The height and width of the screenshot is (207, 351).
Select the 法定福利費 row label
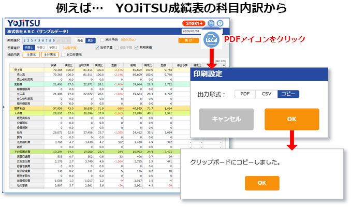coord(23,142)
